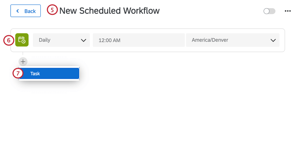Viewport: 301px width, 150px height.
Task: Click the 'Daily' label text
Action: point(45,40)
